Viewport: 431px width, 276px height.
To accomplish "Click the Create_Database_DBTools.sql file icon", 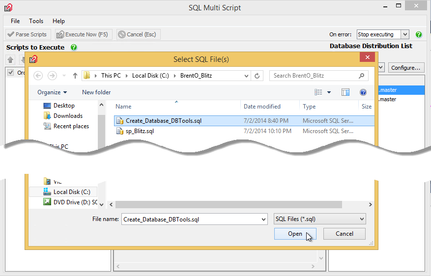I will (x=119, y=121).
